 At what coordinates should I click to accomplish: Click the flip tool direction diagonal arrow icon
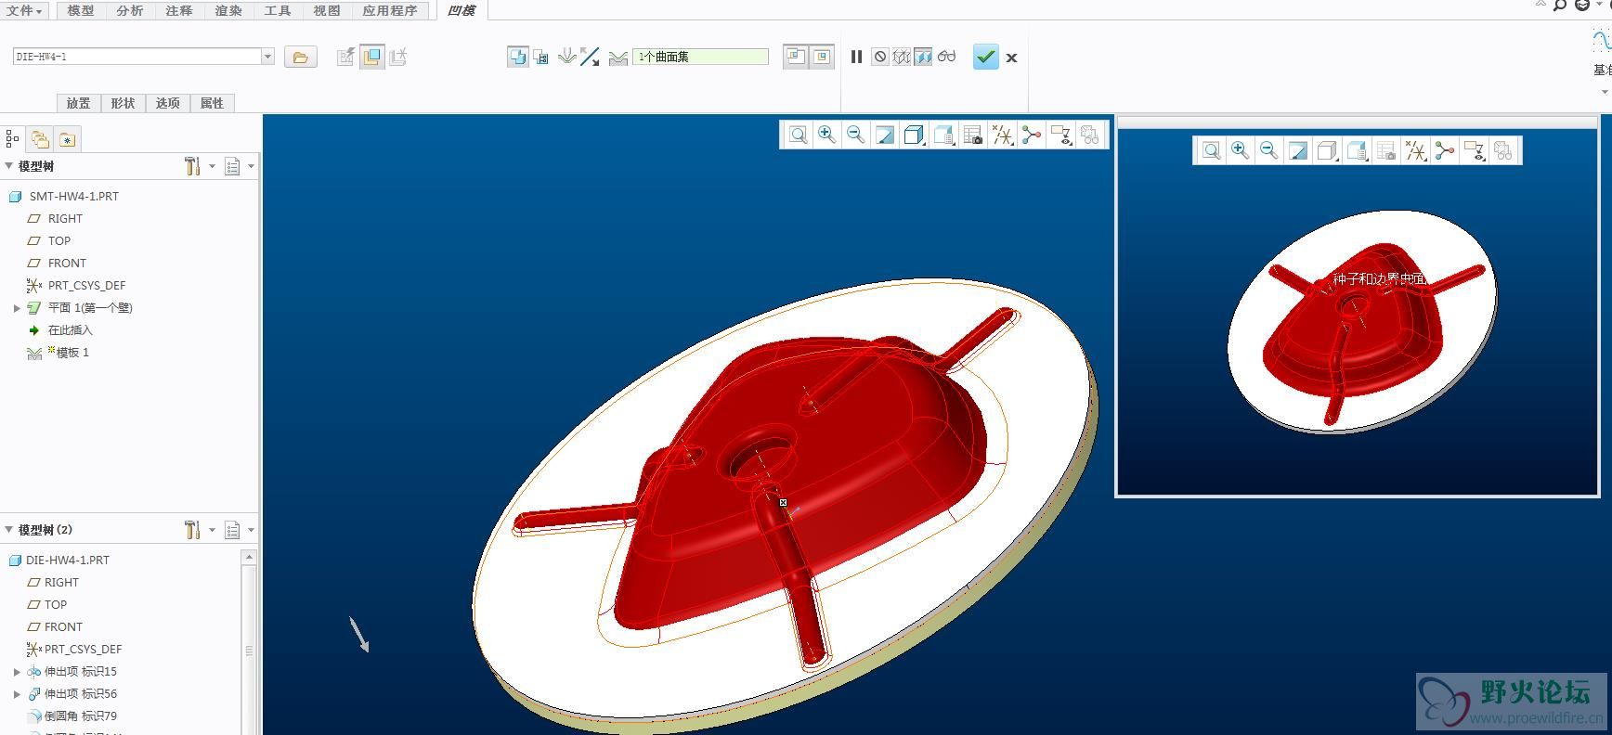[x=590, y=58]
